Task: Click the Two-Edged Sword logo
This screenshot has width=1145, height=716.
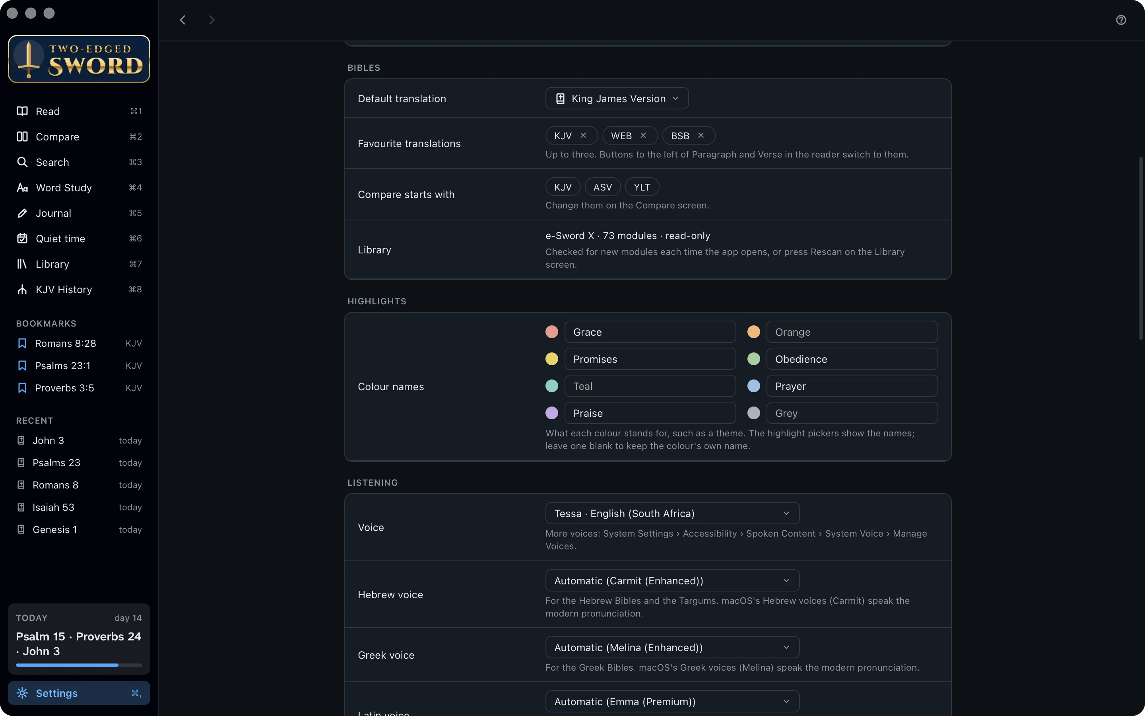Action: click(79, 59)
